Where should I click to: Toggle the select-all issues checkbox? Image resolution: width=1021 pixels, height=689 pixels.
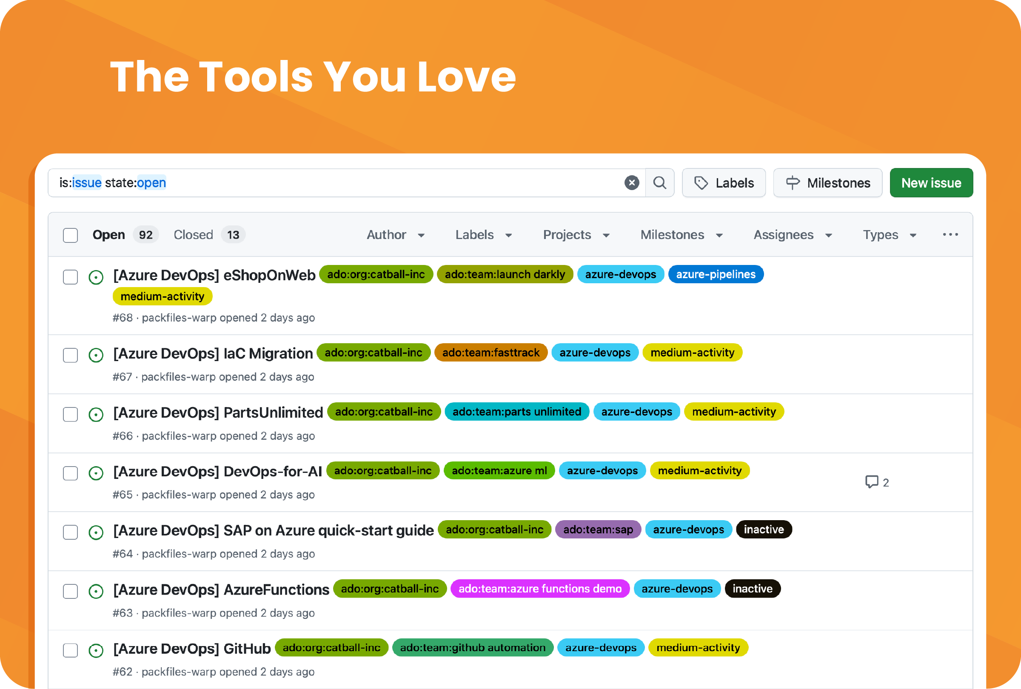[x=70, y=235]
